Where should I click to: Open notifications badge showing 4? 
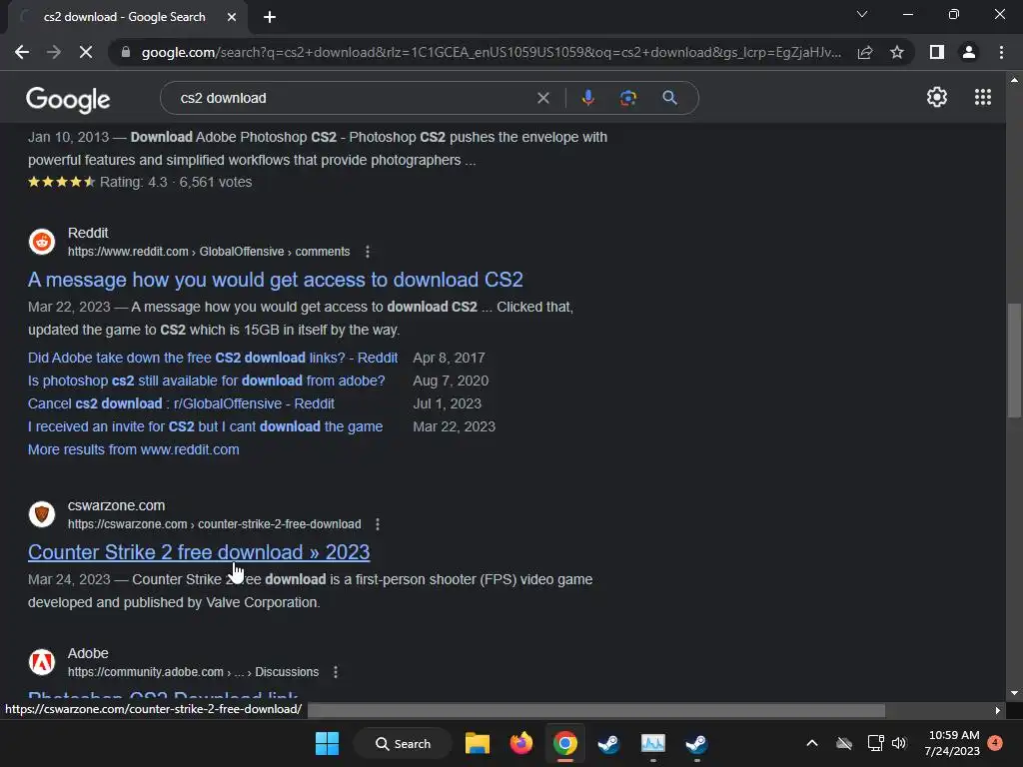995,743
